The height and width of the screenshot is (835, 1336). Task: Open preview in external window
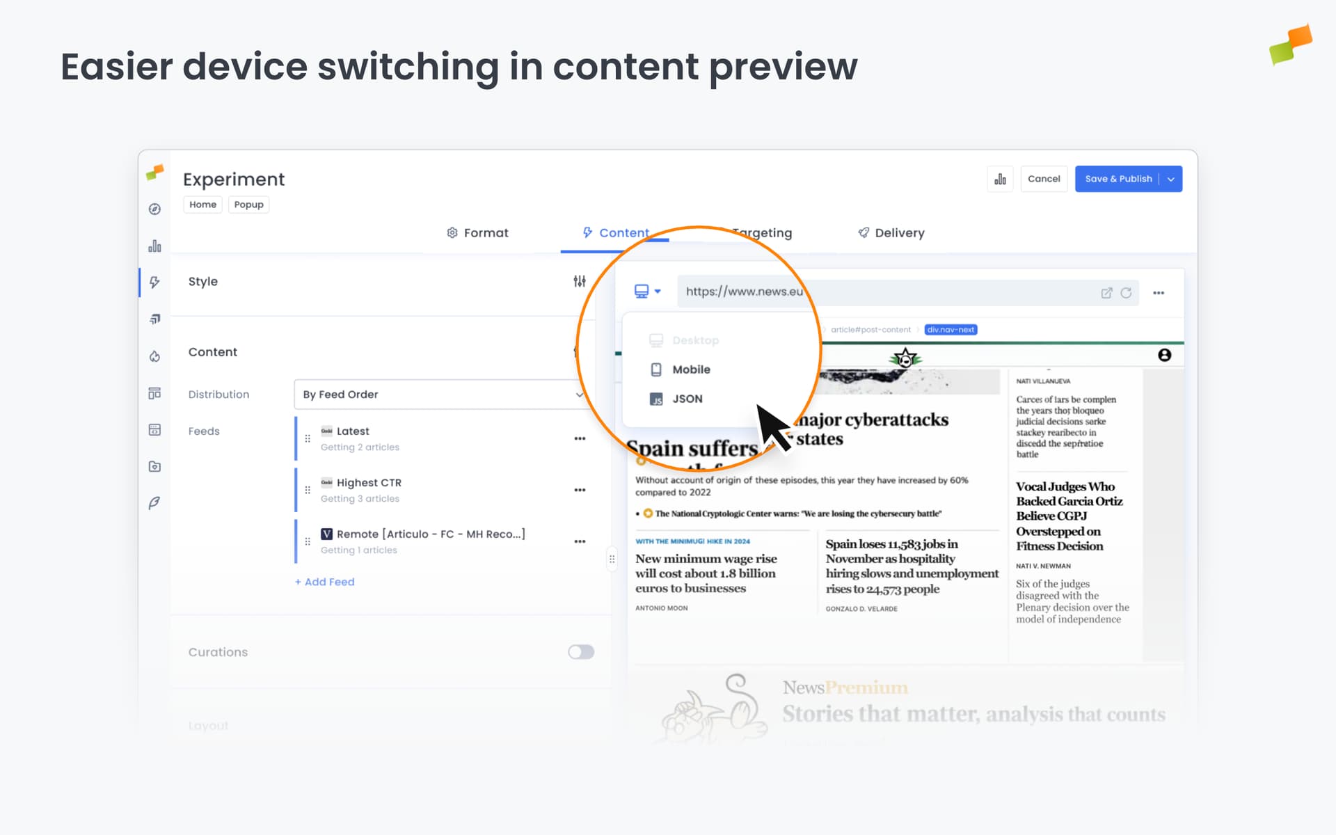[x=1106, y=292]
